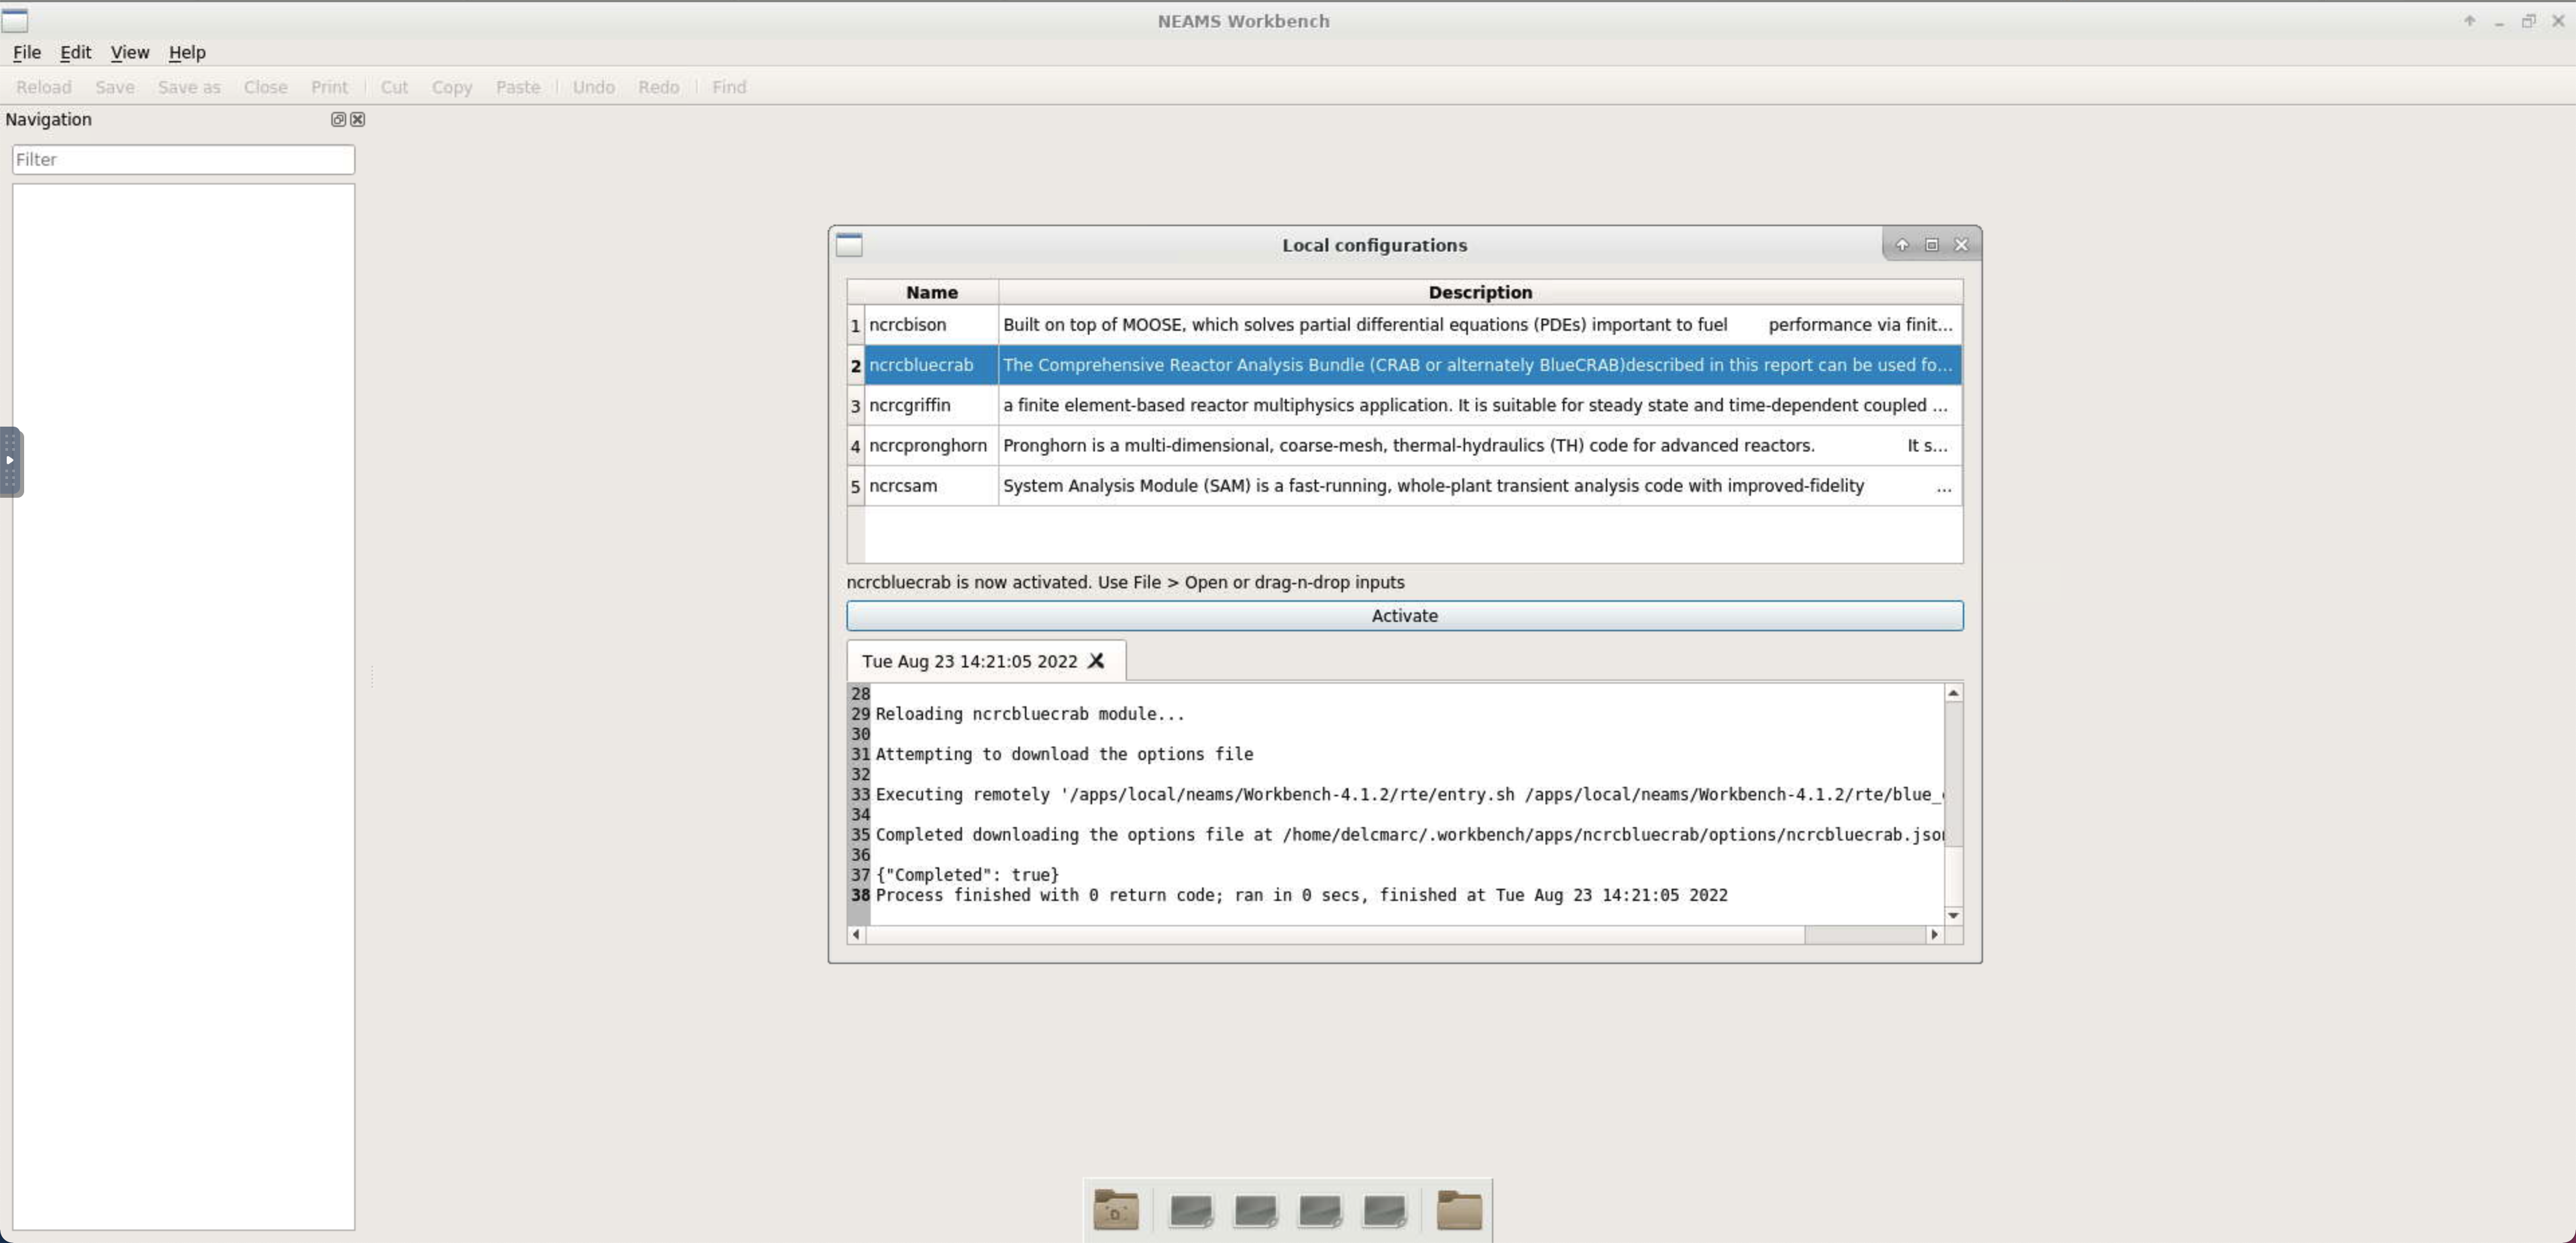Click the Pronghorn description cell
Image resolution: width=2576 pixels, height=1243 pixels.
point(1480,445)
